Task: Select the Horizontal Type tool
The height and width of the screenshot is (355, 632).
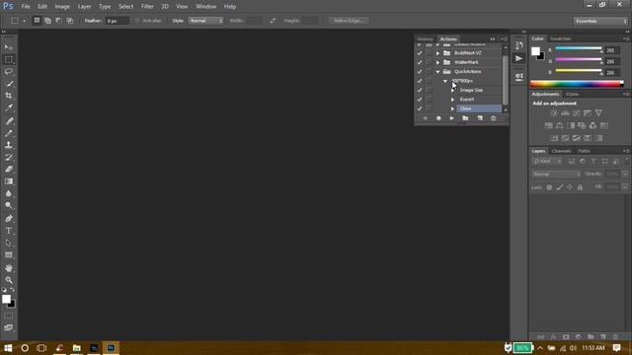Action: [x=9, y=231]
